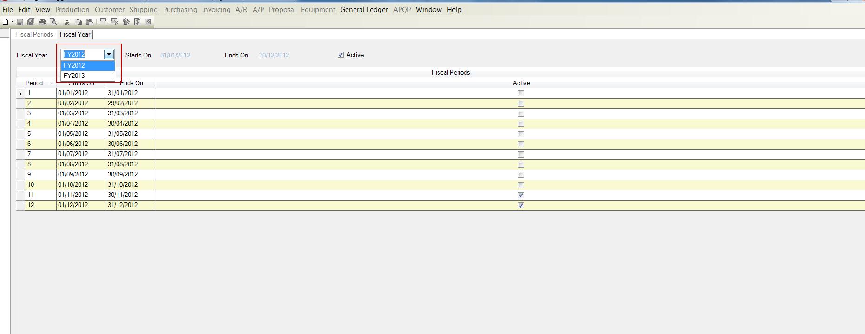Click the Print toolbar icon
Viewport: 865px width, 334px height.
click(x=42, y=22)
